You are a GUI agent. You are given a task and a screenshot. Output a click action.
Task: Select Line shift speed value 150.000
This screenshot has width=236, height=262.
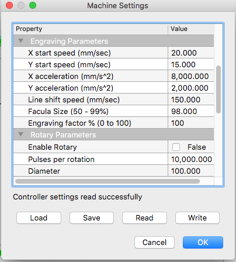191,99
